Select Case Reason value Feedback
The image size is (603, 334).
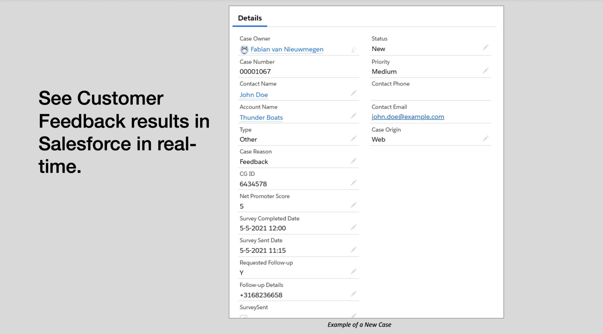[x=254, y=162]
